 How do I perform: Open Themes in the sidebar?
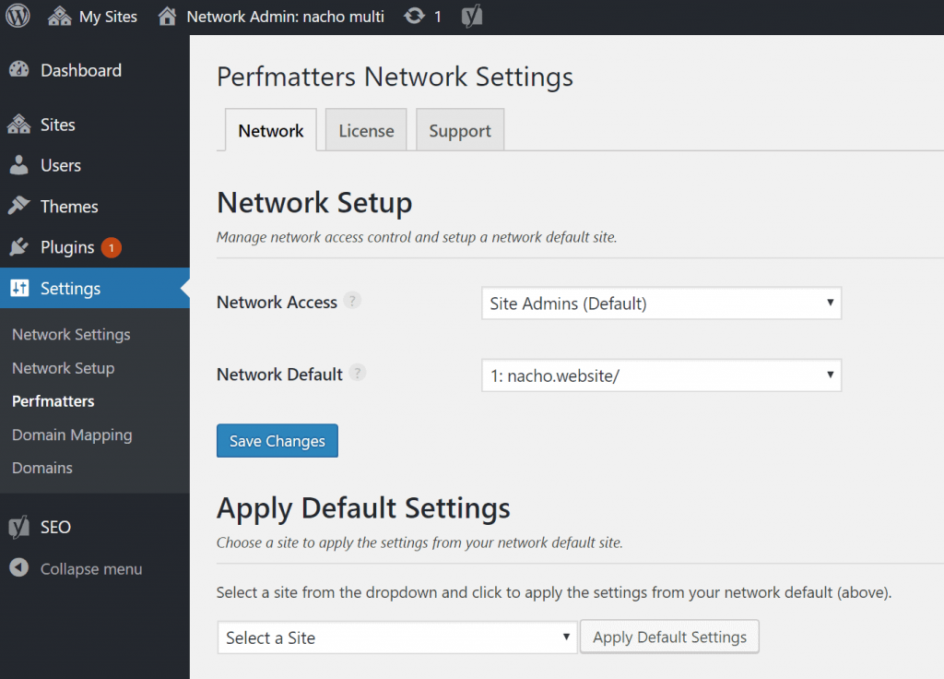pos(68,207)
